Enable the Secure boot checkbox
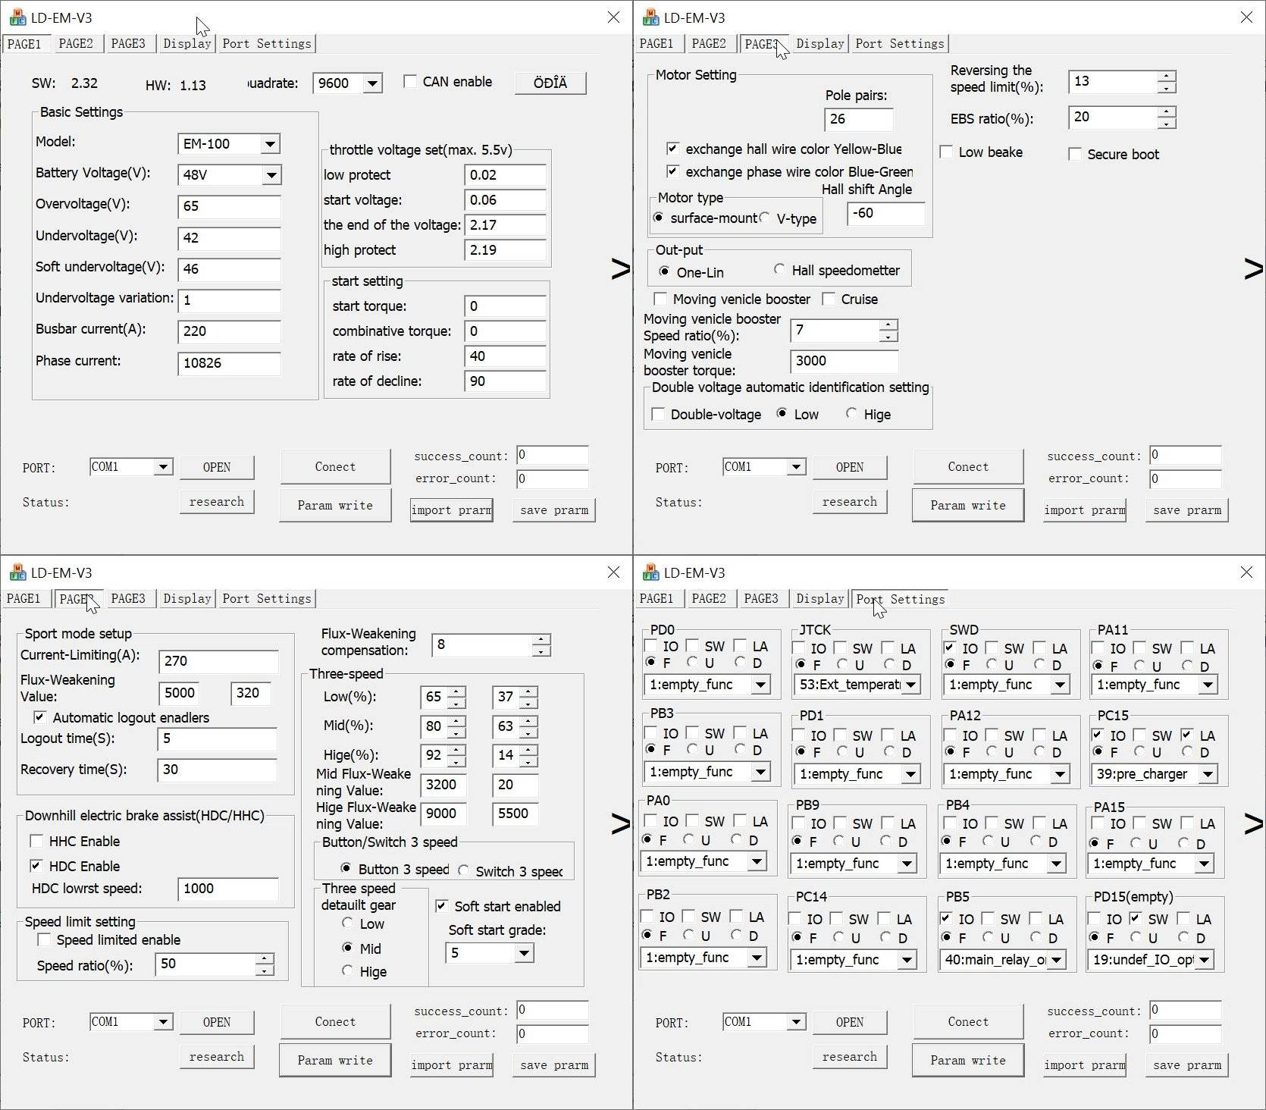 (x=1075, y=154)
